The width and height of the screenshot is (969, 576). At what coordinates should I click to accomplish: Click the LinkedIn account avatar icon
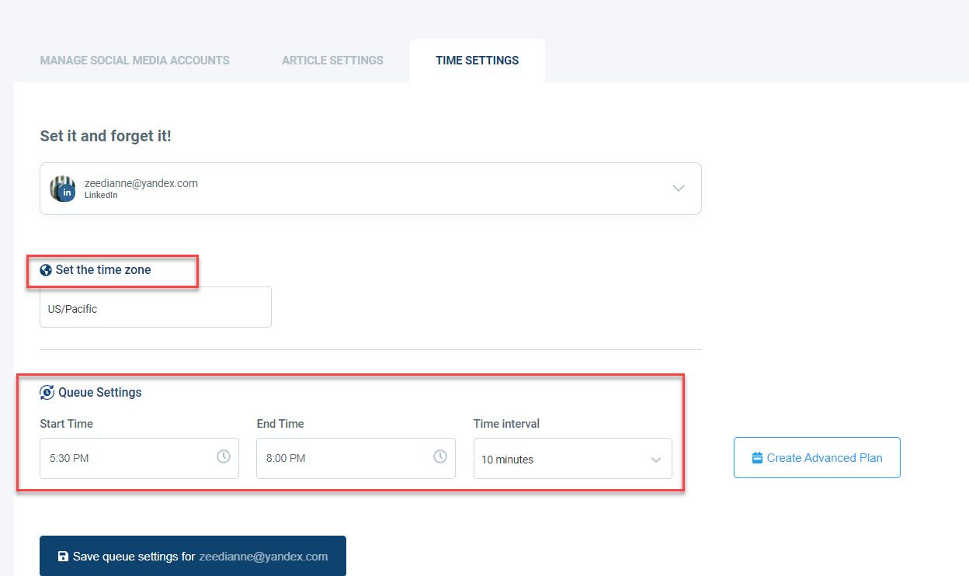[63, 189]
